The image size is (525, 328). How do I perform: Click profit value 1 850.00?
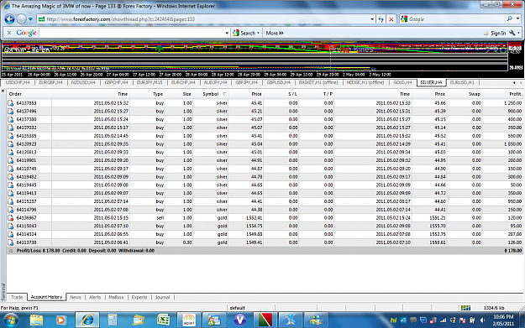tap(512, 144)
